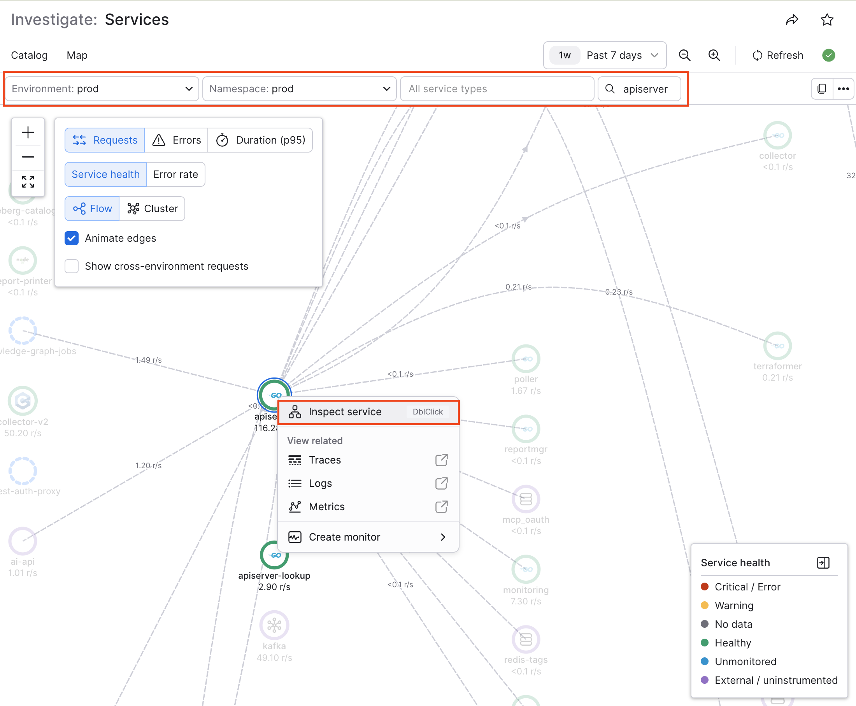Image resolution: width=856 pixels, height=706 pixels.
Task: Open Traces external link icon
Action: pos(441,460)
